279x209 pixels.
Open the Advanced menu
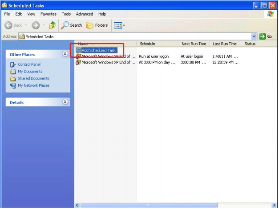coord(85,14)
